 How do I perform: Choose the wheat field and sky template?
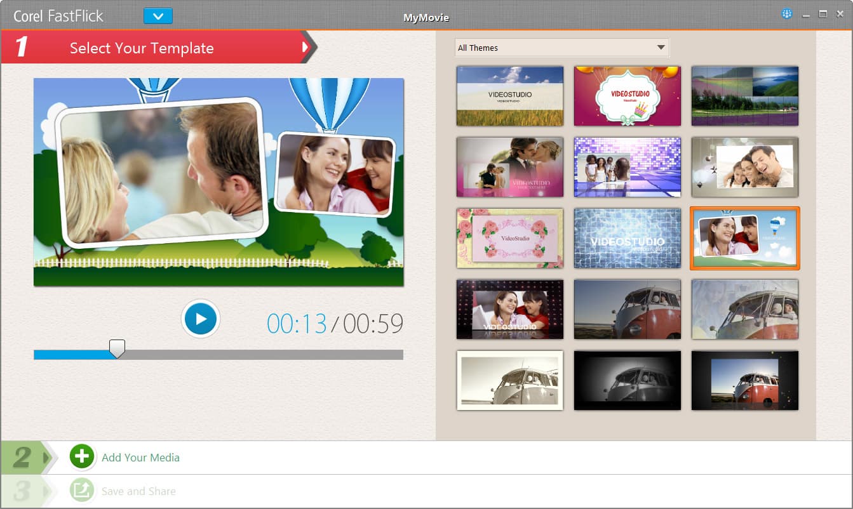(510, 96)
